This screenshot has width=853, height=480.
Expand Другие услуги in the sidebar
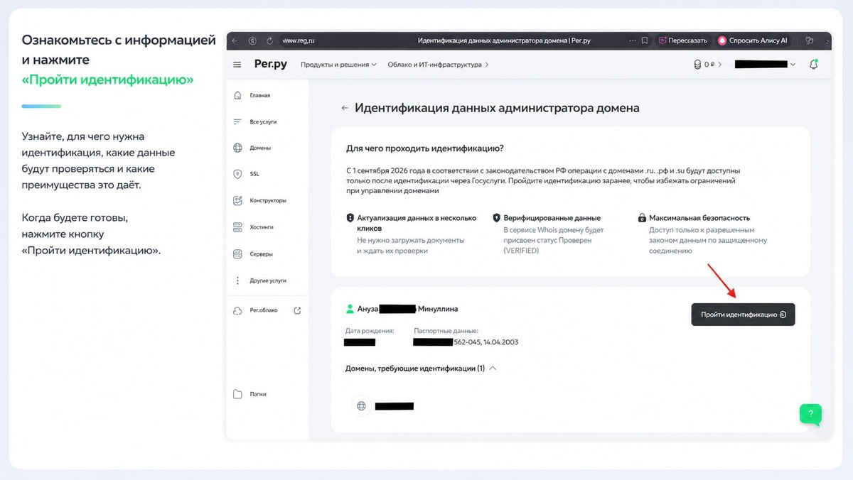click(267, 280)
